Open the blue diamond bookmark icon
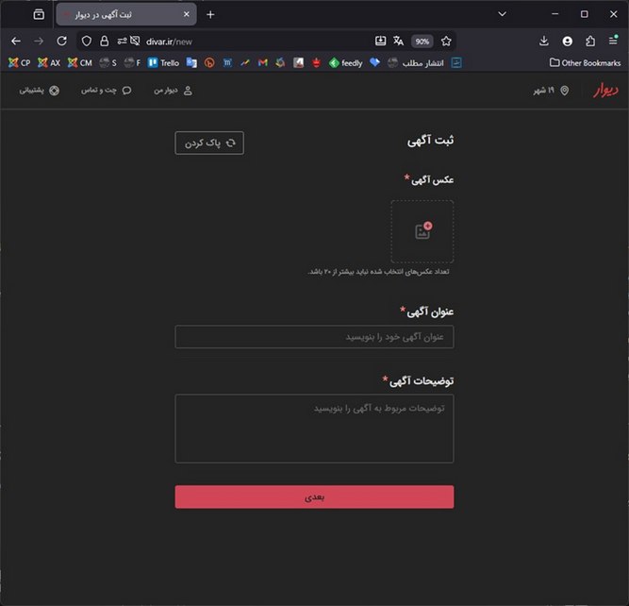The image size is (629, 606). click(x=374, y=62)
